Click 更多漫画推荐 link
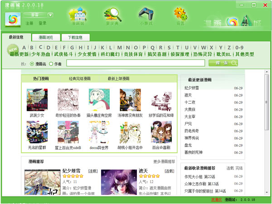This screenshot has width=272, height=204. click(x=164, y=161)
